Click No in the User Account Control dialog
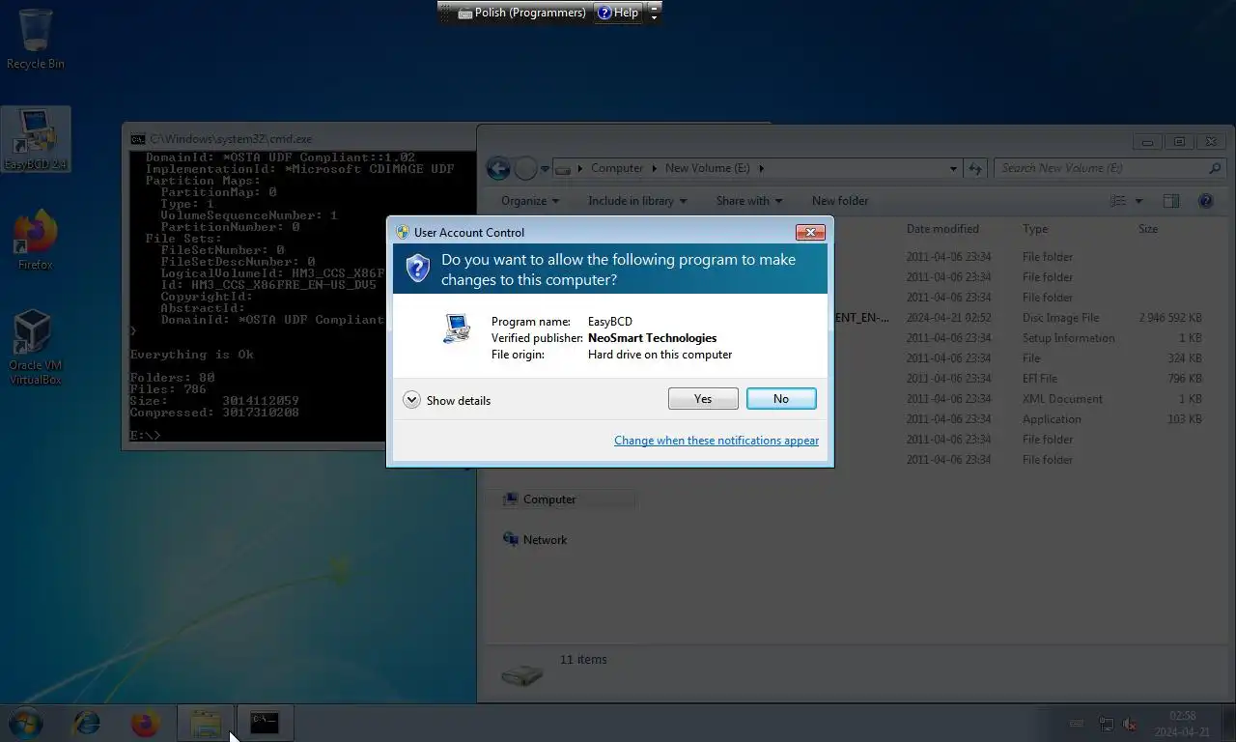Screen dimensions: 1236x742 781,399
